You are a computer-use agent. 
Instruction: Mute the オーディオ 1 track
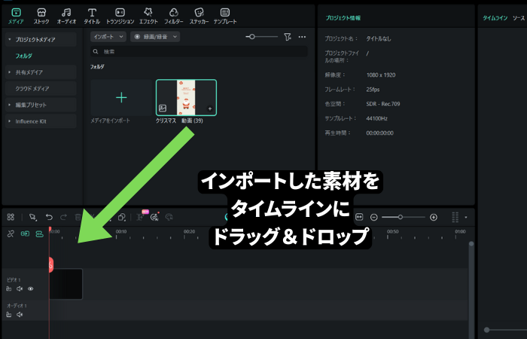pos(20,314)
